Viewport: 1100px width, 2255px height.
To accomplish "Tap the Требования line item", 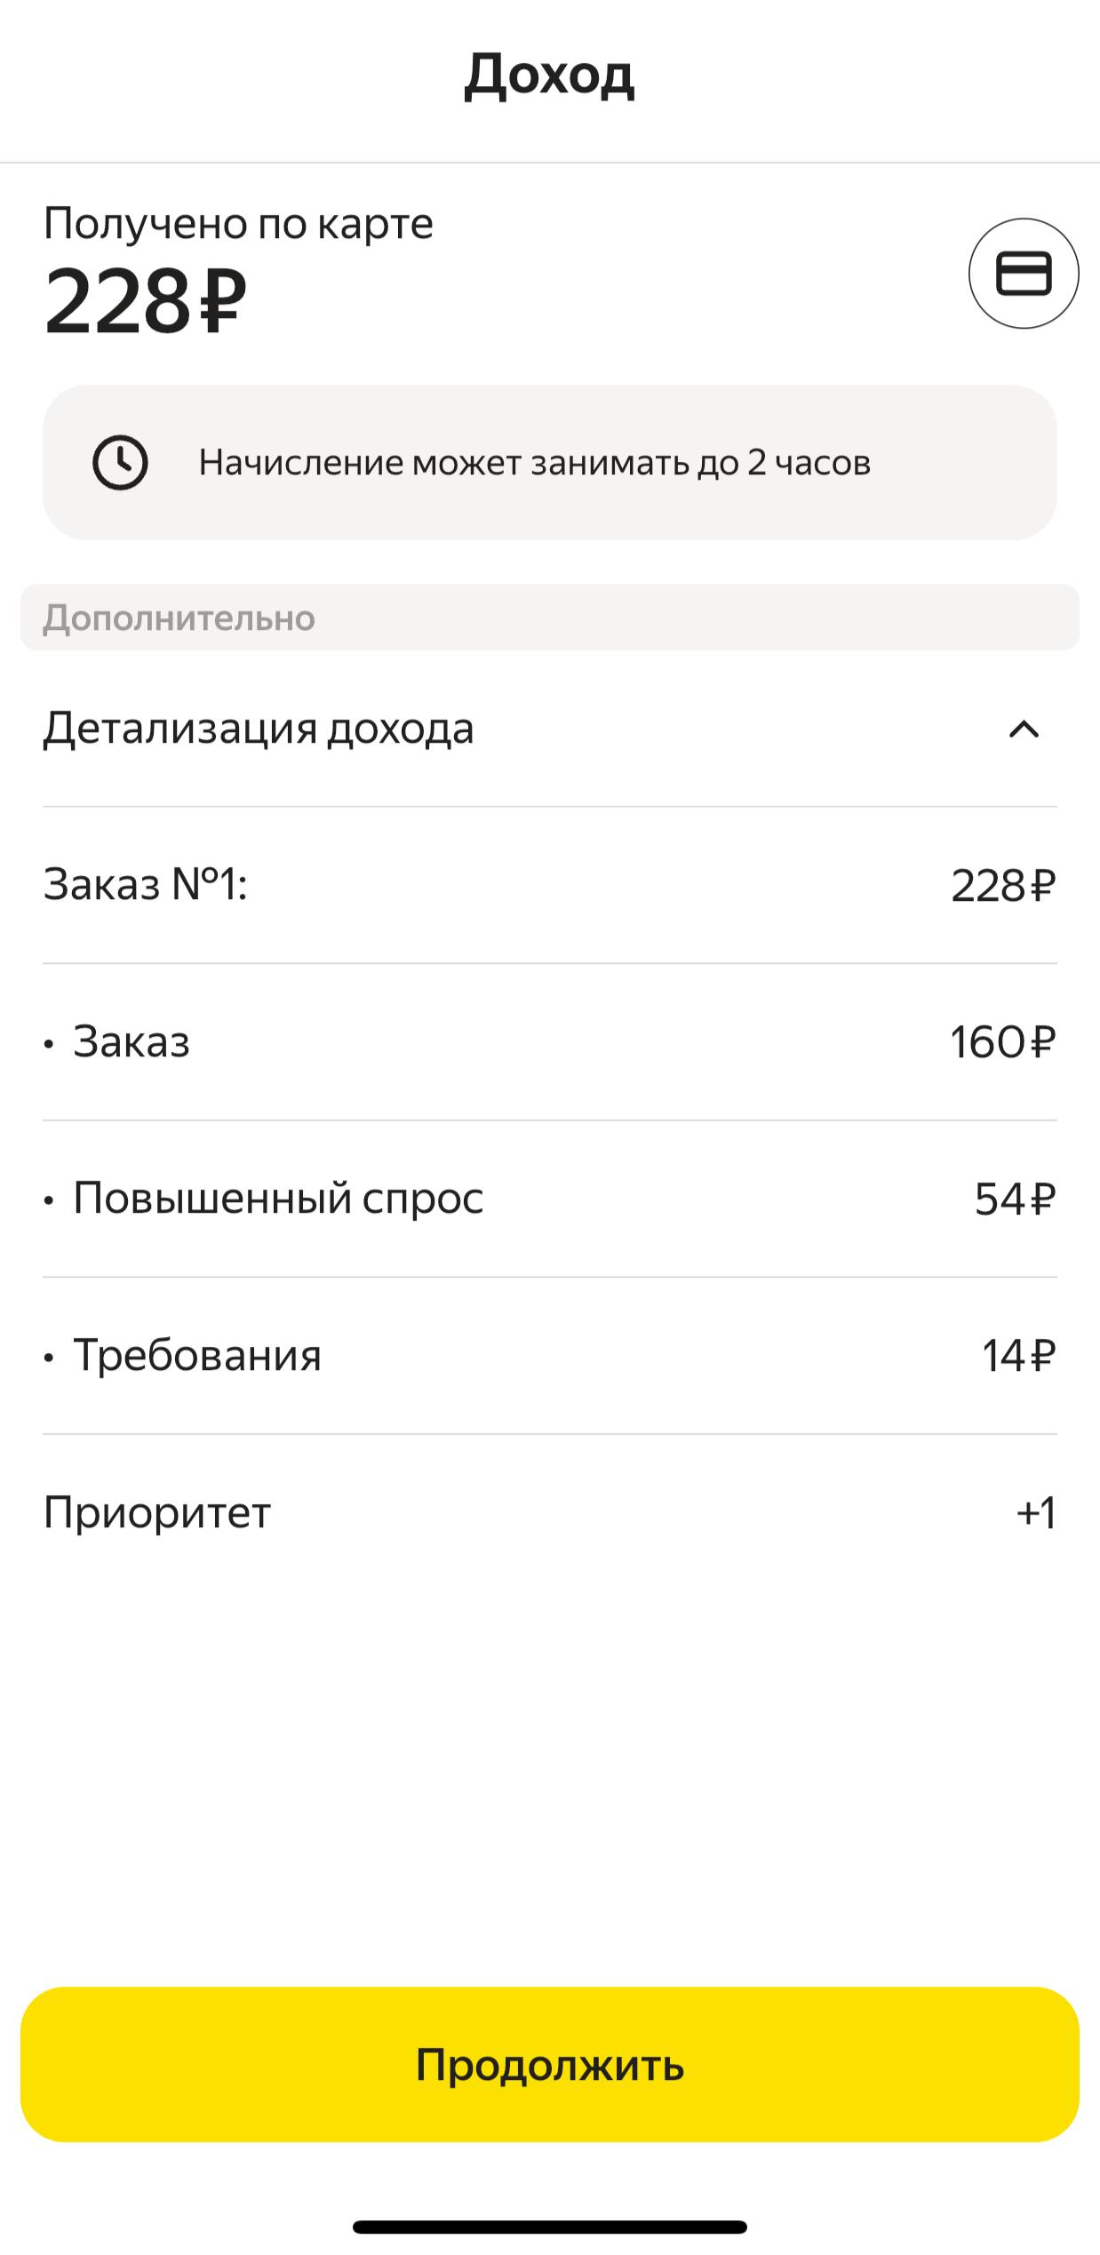I will pyautogui.click(x=197, y=1355).
